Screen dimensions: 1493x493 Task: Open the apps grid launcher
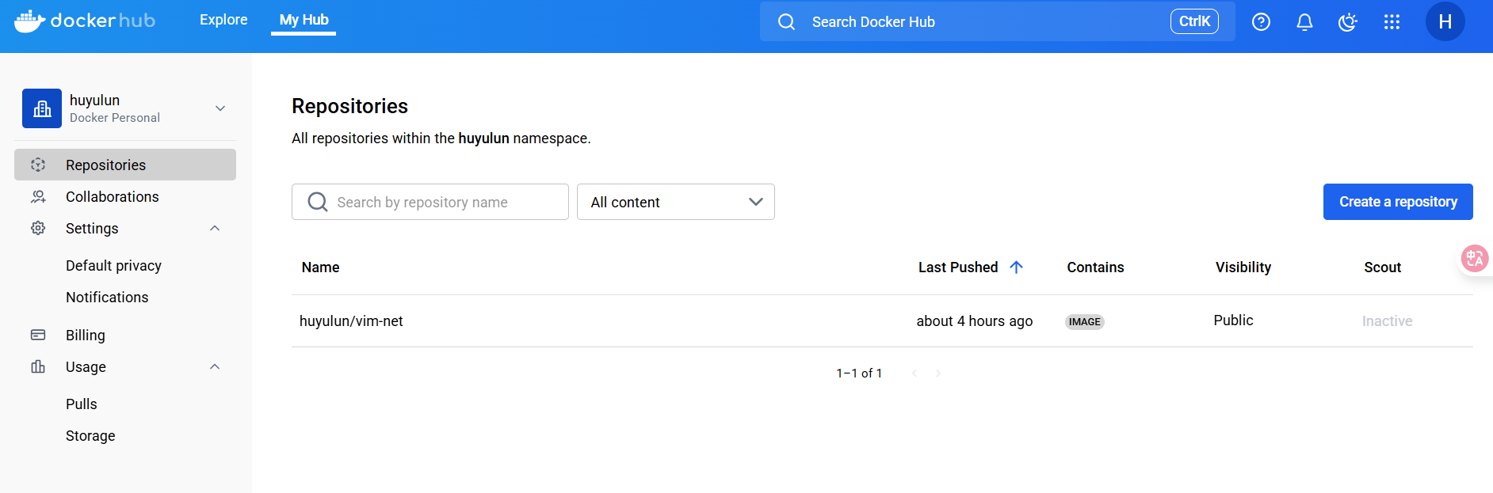pos(1392,22)
